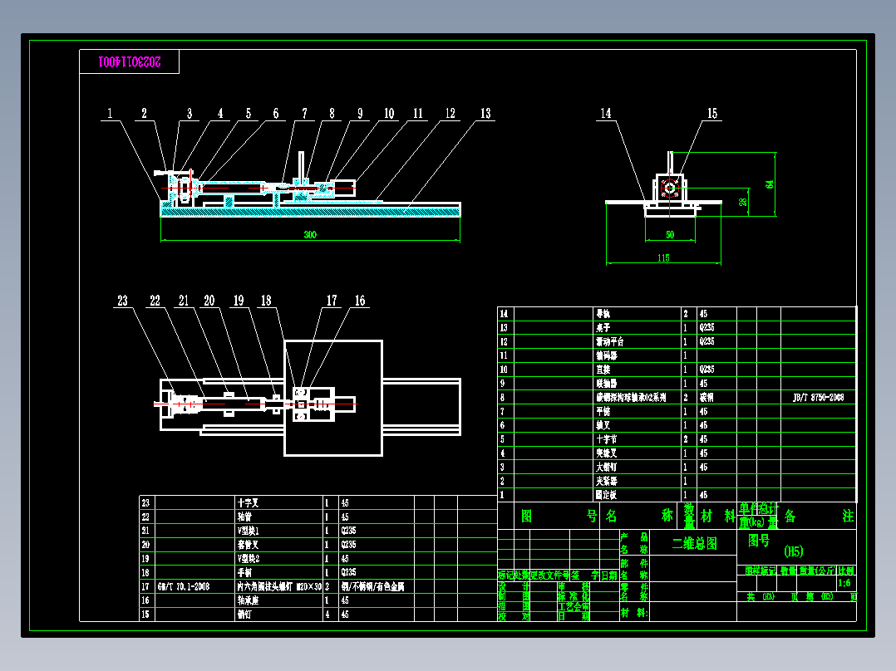The height and width of the screenshot is (671, 896).
Task: Click the 50 dimension in side view
Action: [670, 235]
